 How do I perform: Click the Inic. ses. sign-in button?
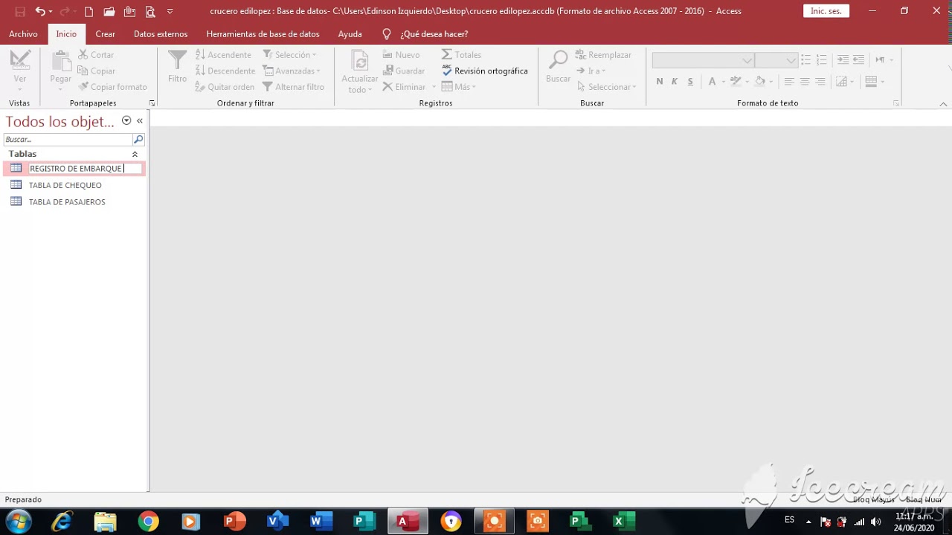(826, 11)
